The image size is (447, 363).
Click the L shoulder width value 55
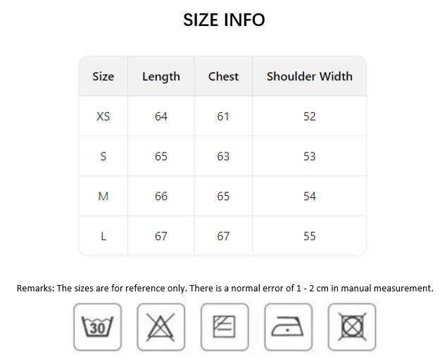coord(309,236)
